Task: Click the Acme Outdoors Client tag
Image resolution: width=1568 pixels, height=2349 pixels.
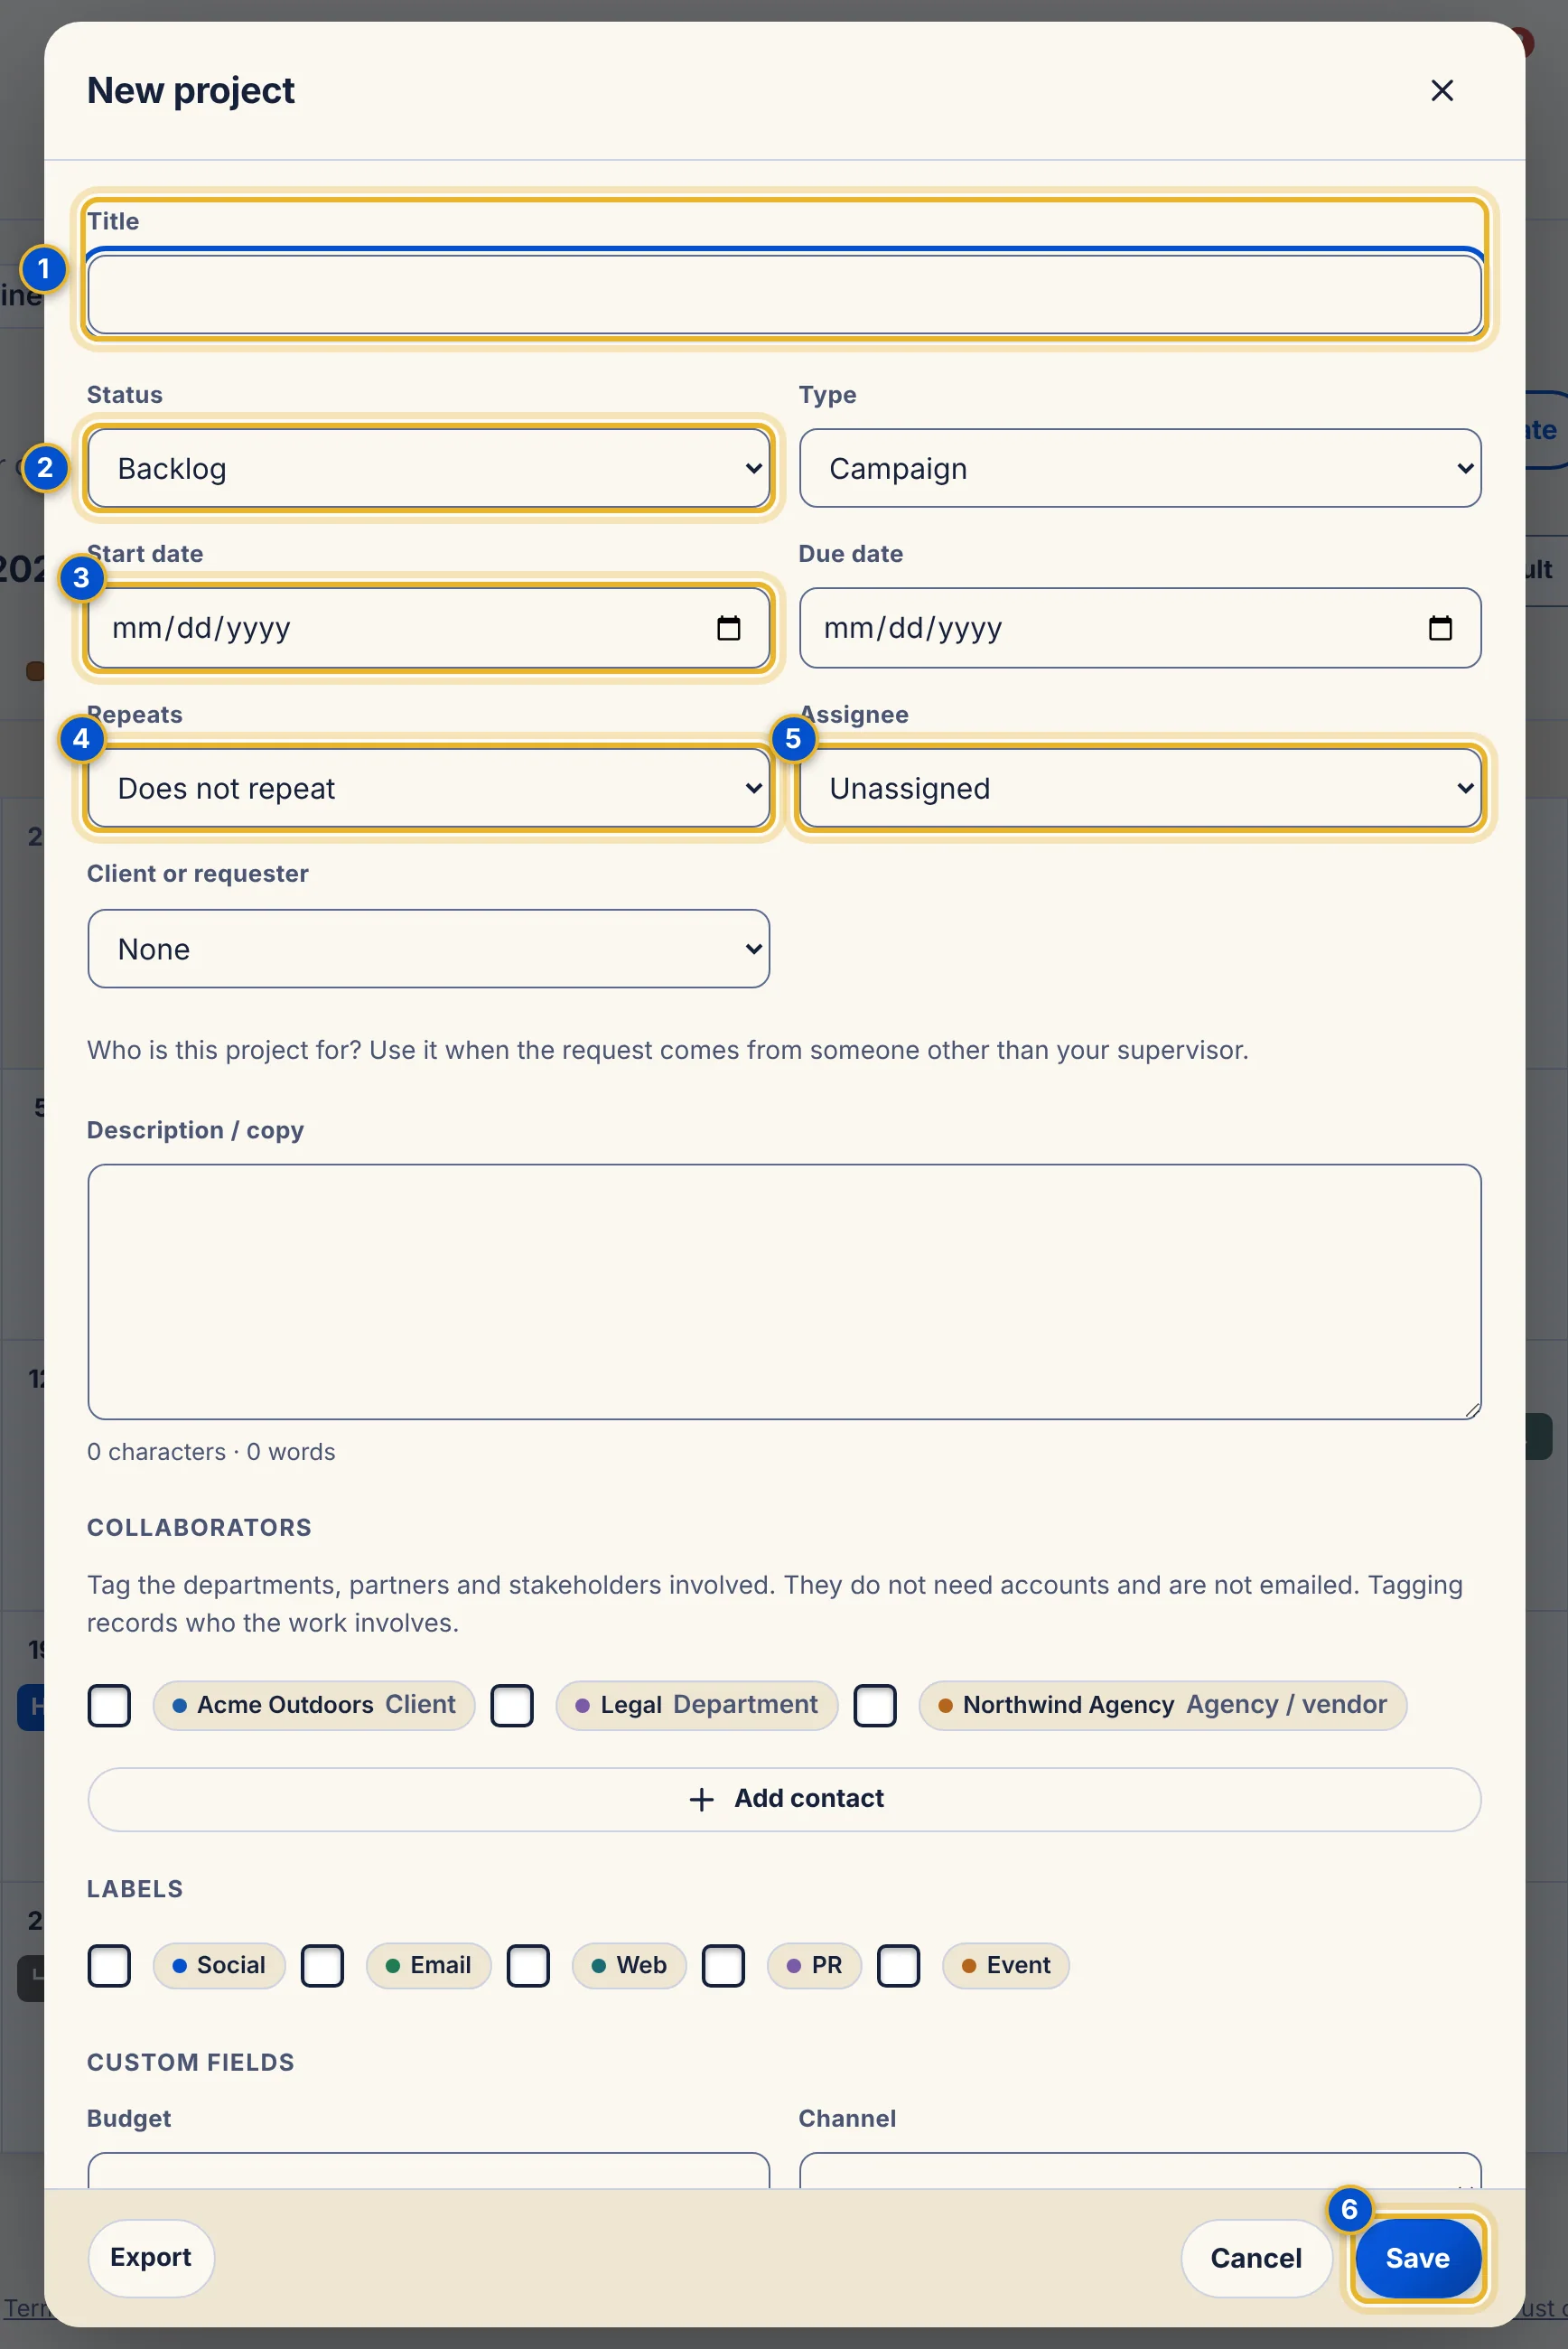Action: pos(314,1705)
